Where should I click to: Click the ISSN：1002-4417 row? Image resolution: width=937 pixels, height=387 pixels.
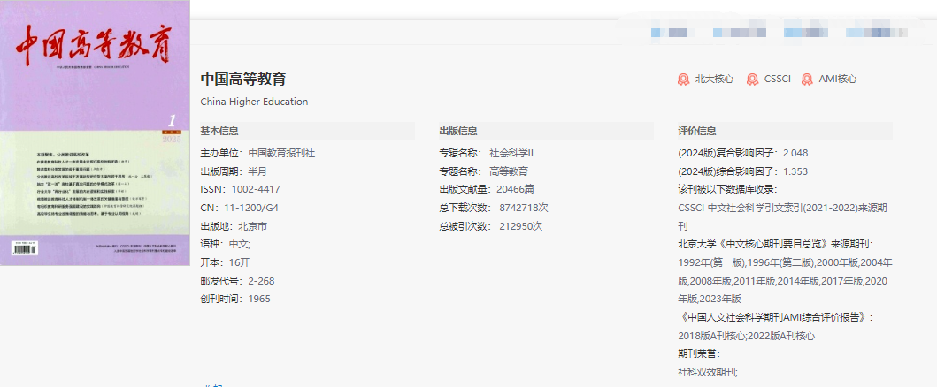click(241, 189)
